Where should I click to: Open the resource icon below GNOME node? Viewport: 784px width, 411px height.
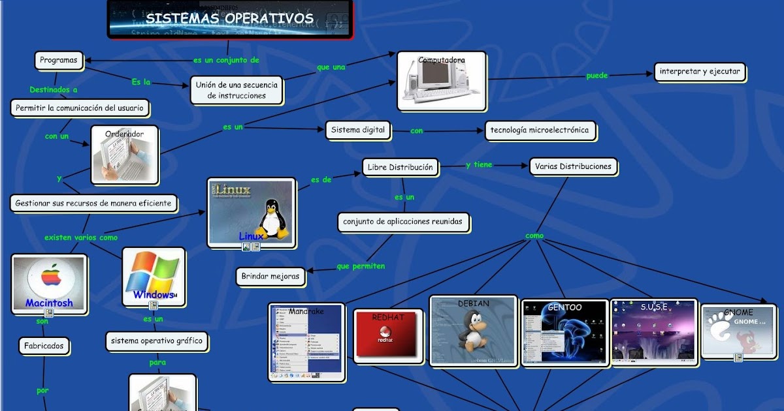pyautogui.click(x=738, y=358)
